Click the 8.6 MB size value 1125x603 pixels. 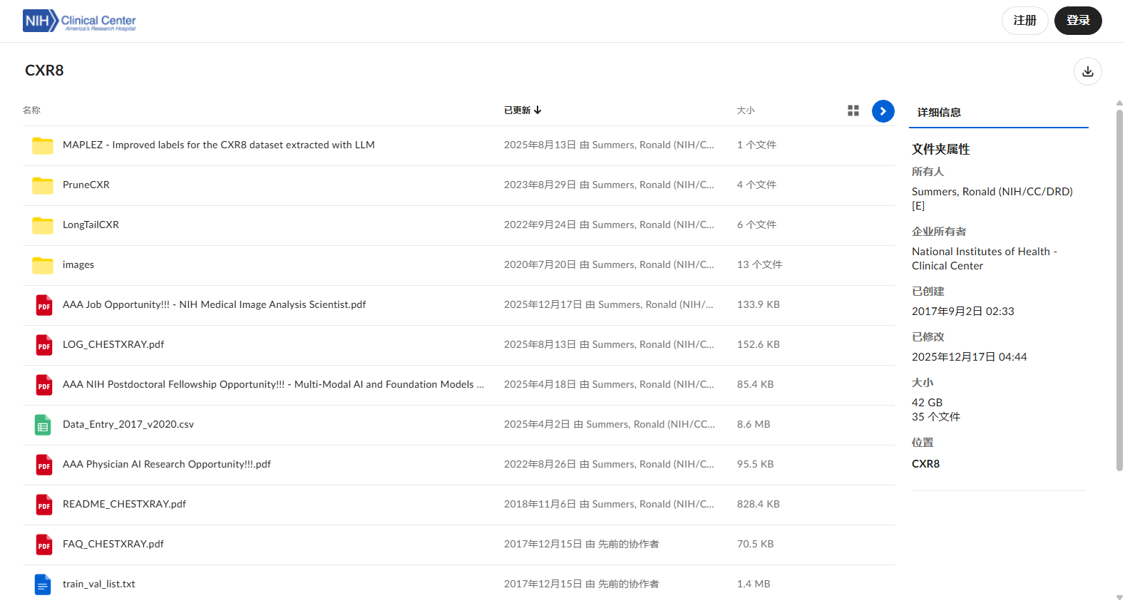point(754,424)
